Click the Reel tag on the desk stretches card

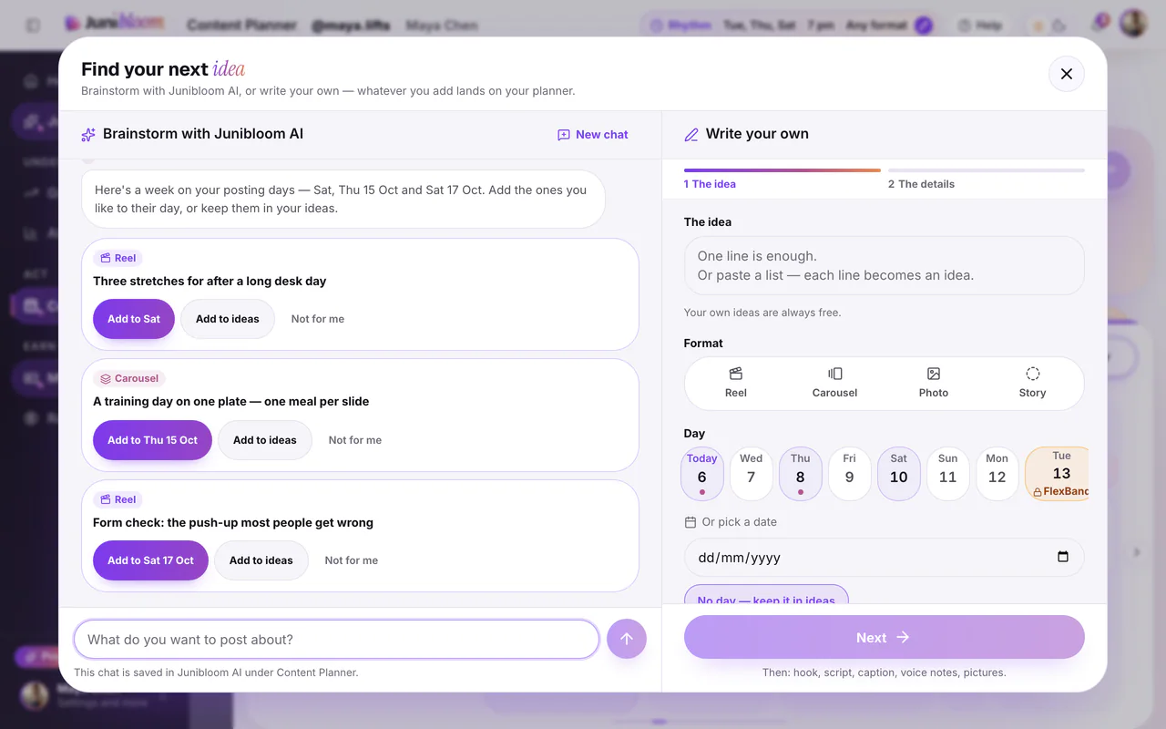pyautogui.click(x=118, y=258)
